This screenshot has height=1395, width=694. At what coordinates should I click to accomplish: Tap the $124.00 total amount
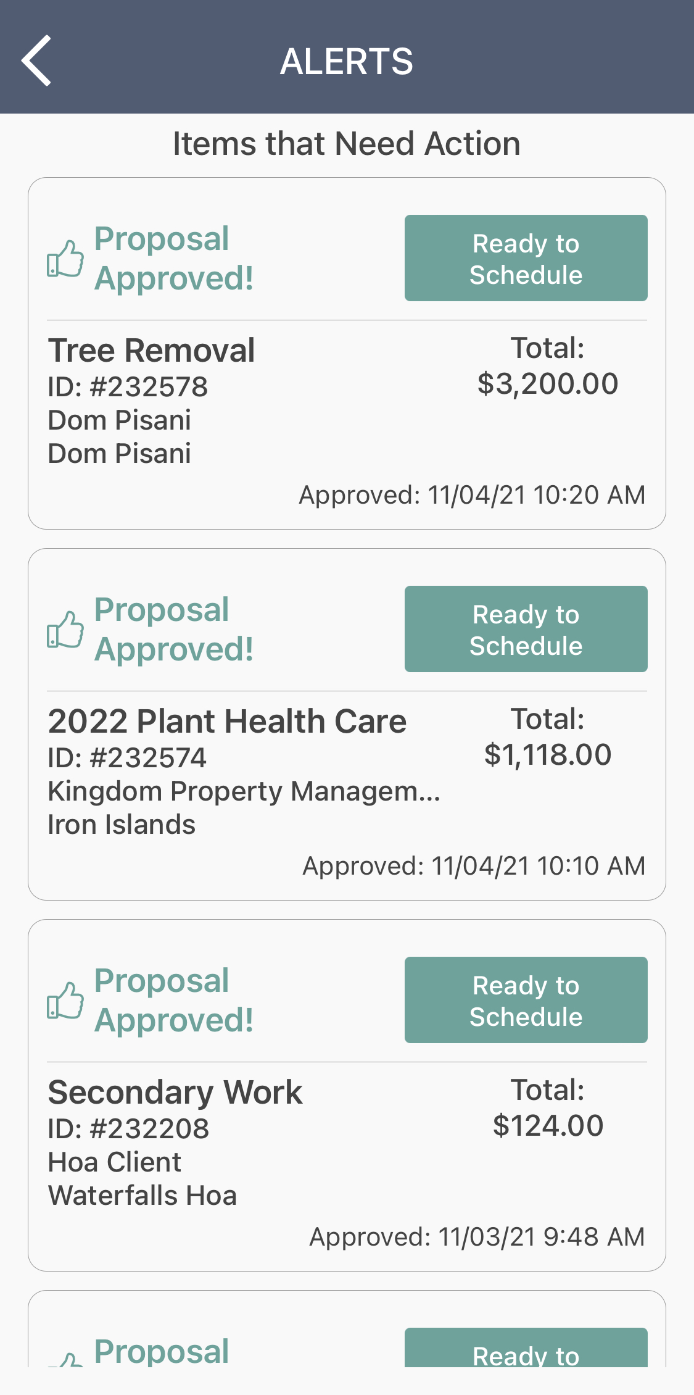point(547,1126)
